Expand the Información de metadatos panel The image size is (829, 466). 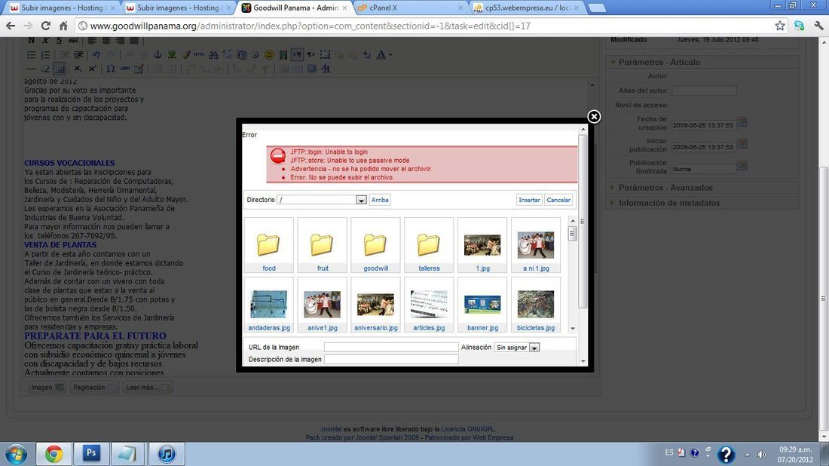pos(702,203)
